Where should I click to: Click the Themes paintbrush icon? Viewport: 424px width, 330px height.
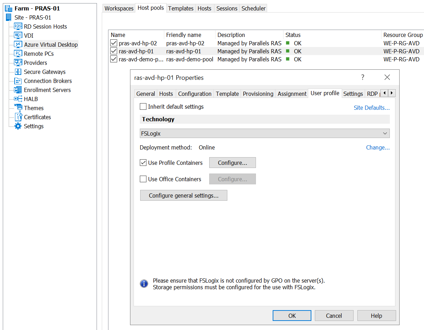pyautogui.click(x=18, y=108)
